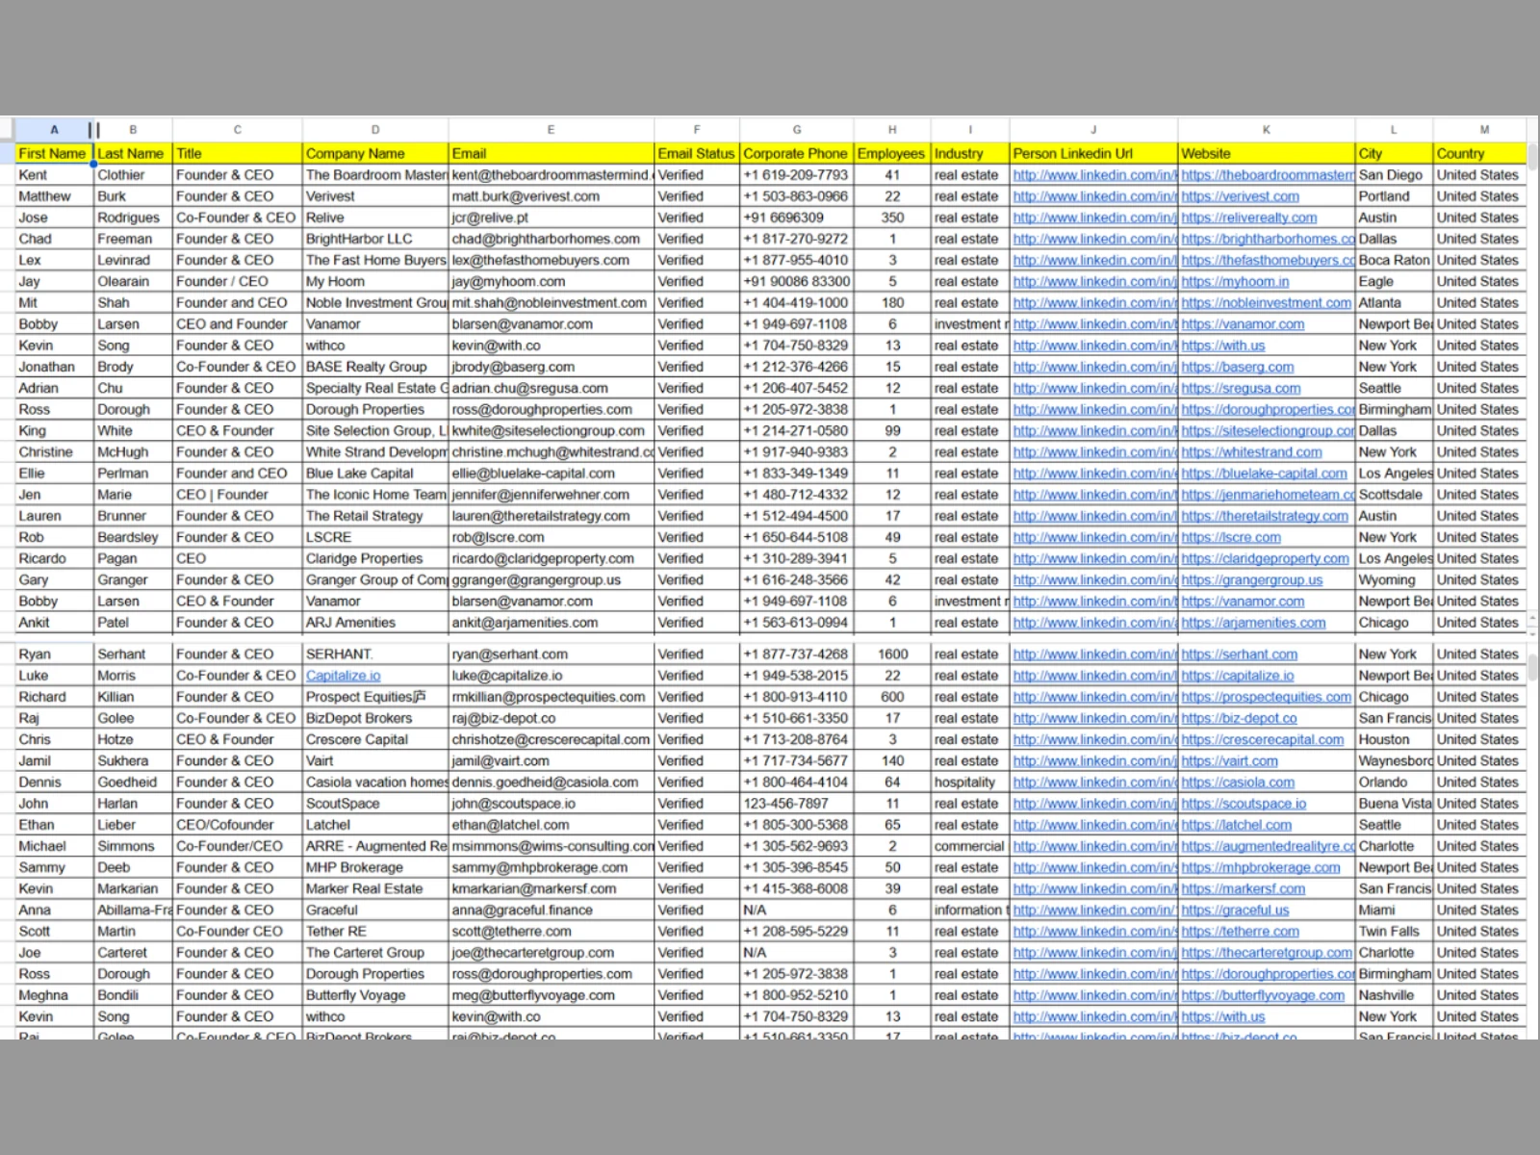The image size is (1540, 1155).
Task: Select the email jamil@vairt.com
Action: 500,760
